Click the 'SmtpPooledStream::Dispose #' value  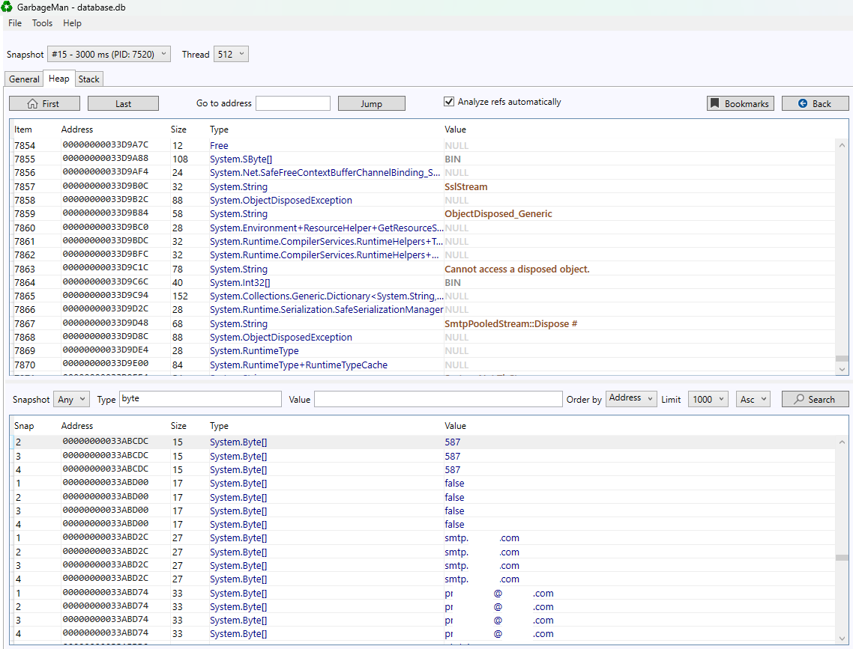(x=510, y=323)
